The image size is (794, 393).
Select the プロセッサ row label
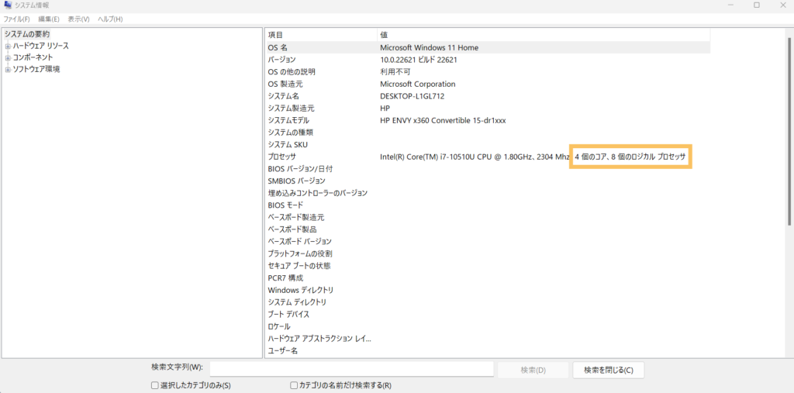(x=281, y=157)
